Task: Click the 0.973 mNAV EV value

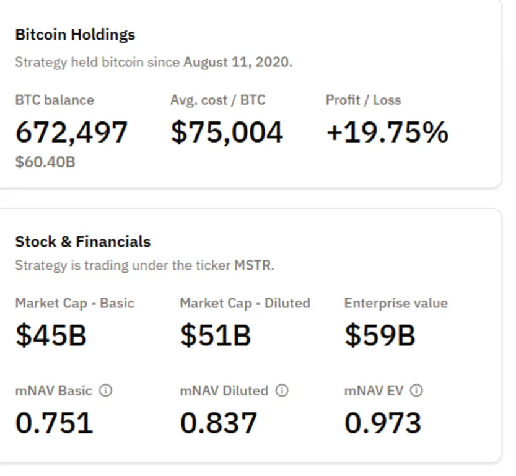Action: pos(383,423)
